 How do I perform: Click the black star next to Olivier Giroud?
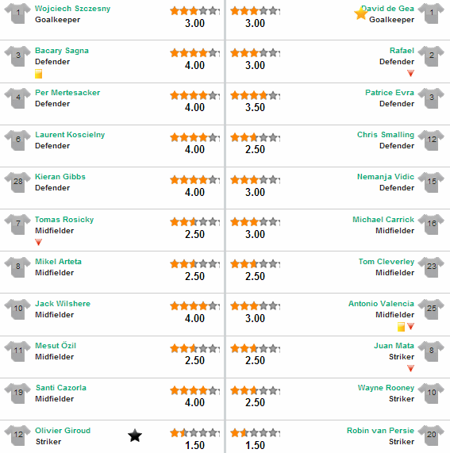click(x=135, y=436)
